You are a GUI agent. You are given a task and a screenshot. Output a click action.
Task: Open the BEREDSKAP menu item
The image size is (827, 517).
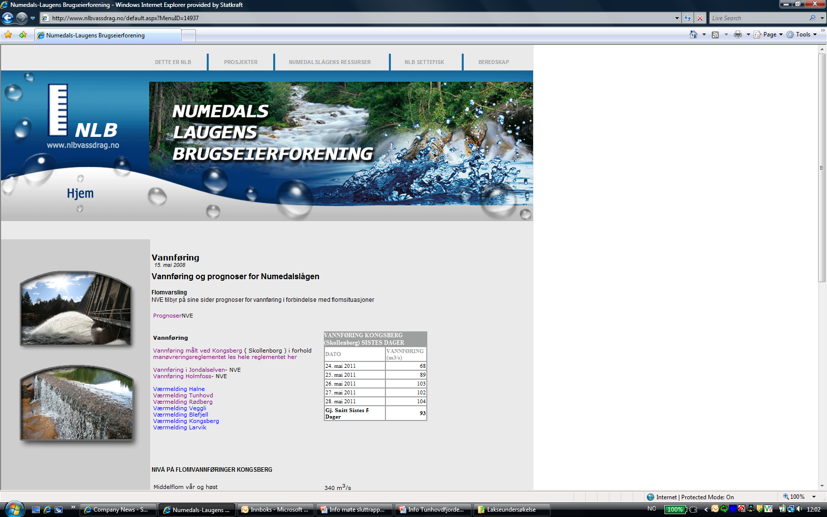point(494,62)
